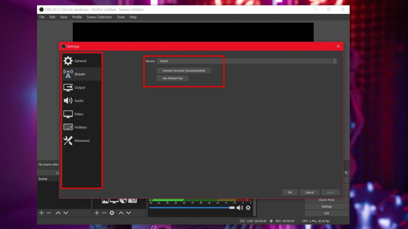This screenshot has height=229, width=408.
Task: Toggle Studio Mode in the controls dock
Action: pyautogui.click(x=327, y=200)
